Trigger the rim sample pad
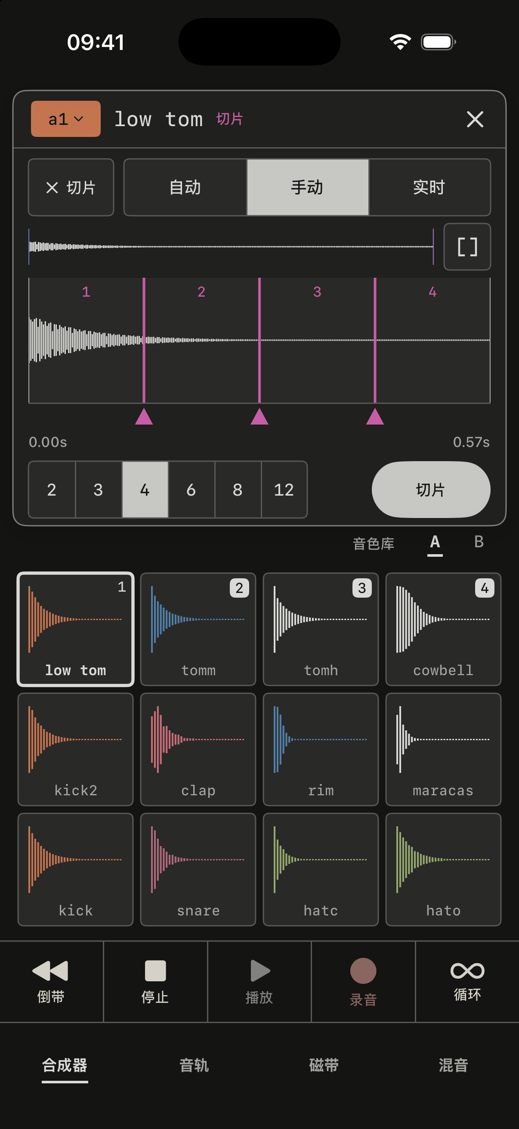519x1129 pixels. click(x=321, y=749)
